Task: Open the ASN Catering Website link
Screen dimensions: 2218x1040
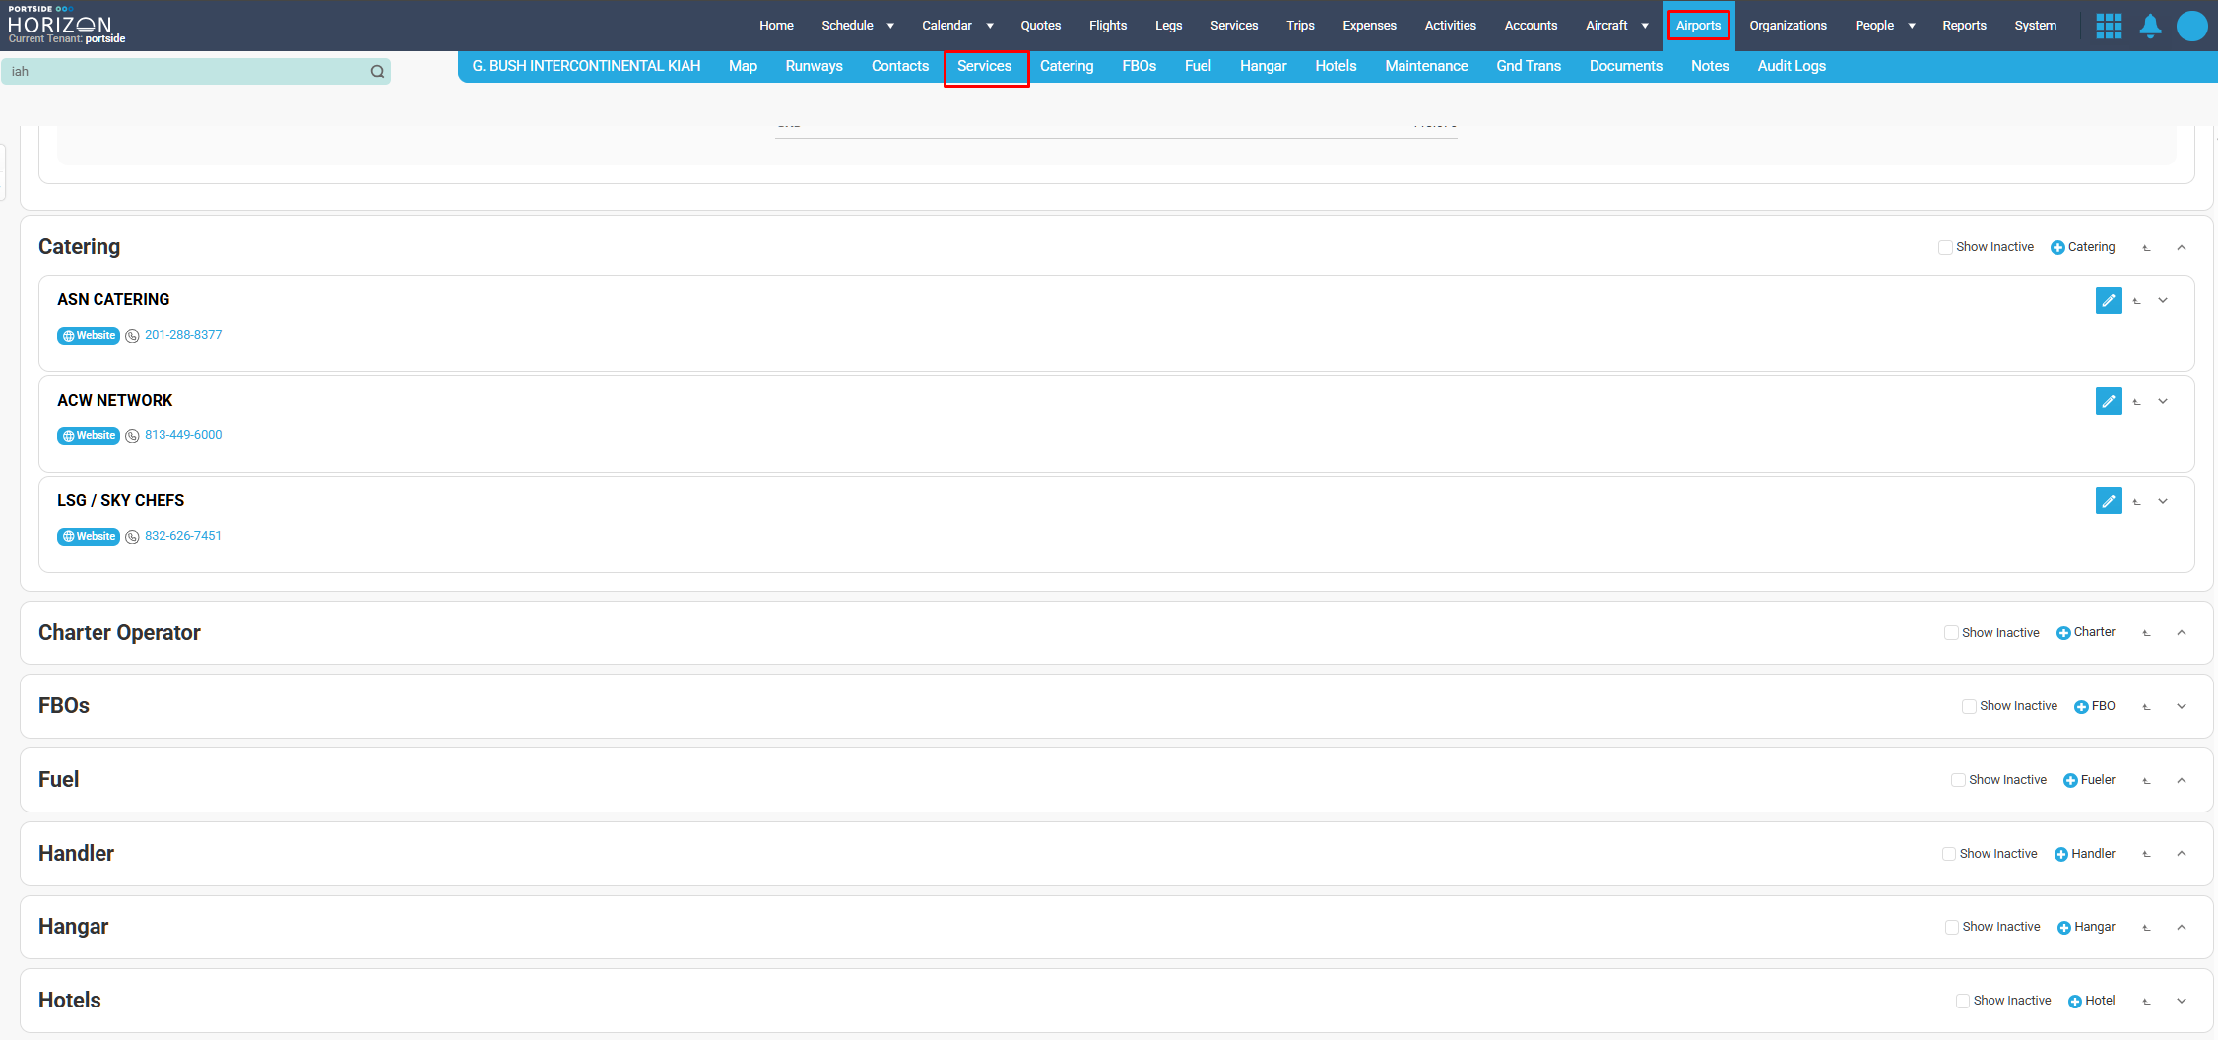Action: coord(89,336)
